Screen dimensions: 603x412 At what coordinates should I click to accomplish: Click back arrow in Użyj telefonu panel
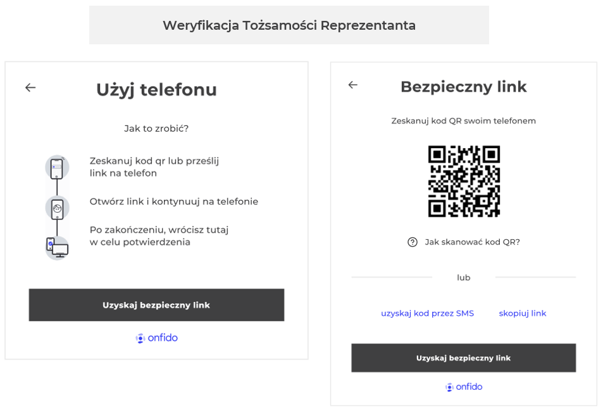click(30, 87)
